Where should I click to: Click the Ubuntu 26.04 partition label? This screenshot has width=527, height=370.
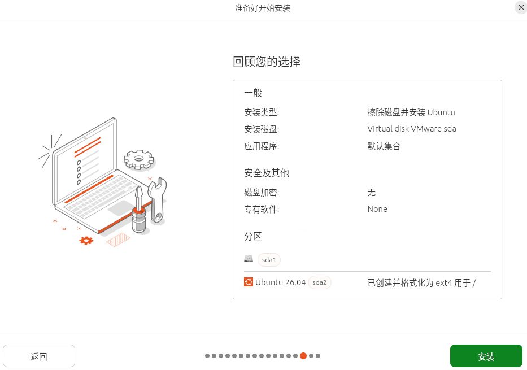pos(280,282)
